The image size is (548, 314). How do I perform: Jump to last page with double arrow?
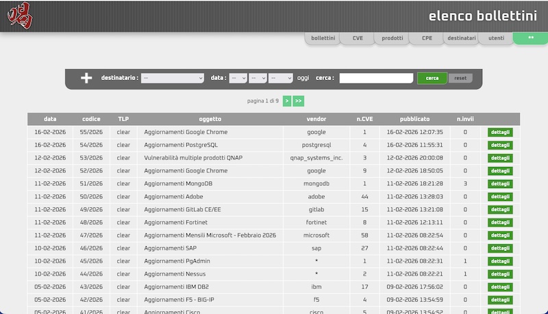click(x=298, y=101)
